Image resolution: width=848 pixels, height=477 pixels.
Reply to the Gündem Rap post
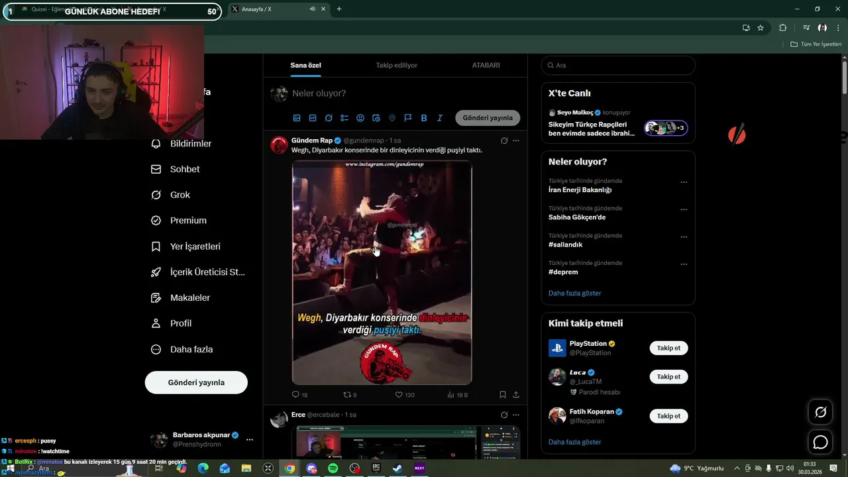[299, 395]
